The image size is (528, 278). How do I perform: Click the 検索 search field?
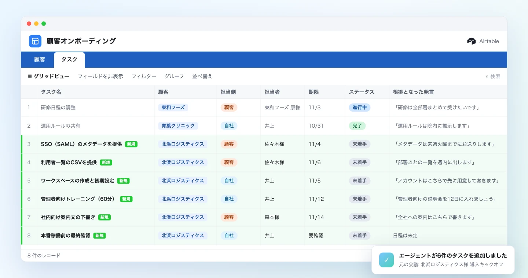(493, 76)
